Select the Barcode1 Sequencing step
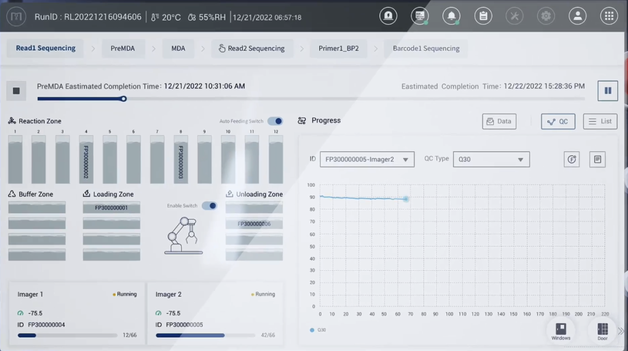 tap(426, 48)
